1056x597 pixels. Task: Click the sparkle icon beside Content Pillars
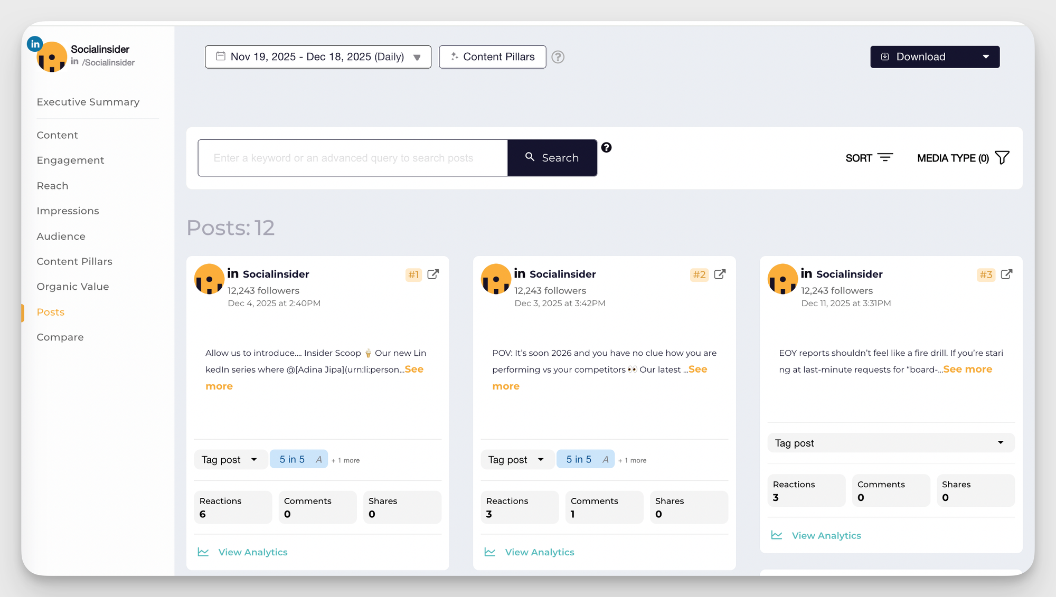pyautogui.click(x=454, y=56)
